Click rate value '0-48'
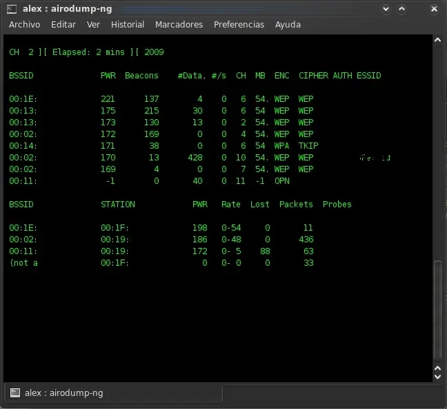447x409 pixels. (231, 240)
